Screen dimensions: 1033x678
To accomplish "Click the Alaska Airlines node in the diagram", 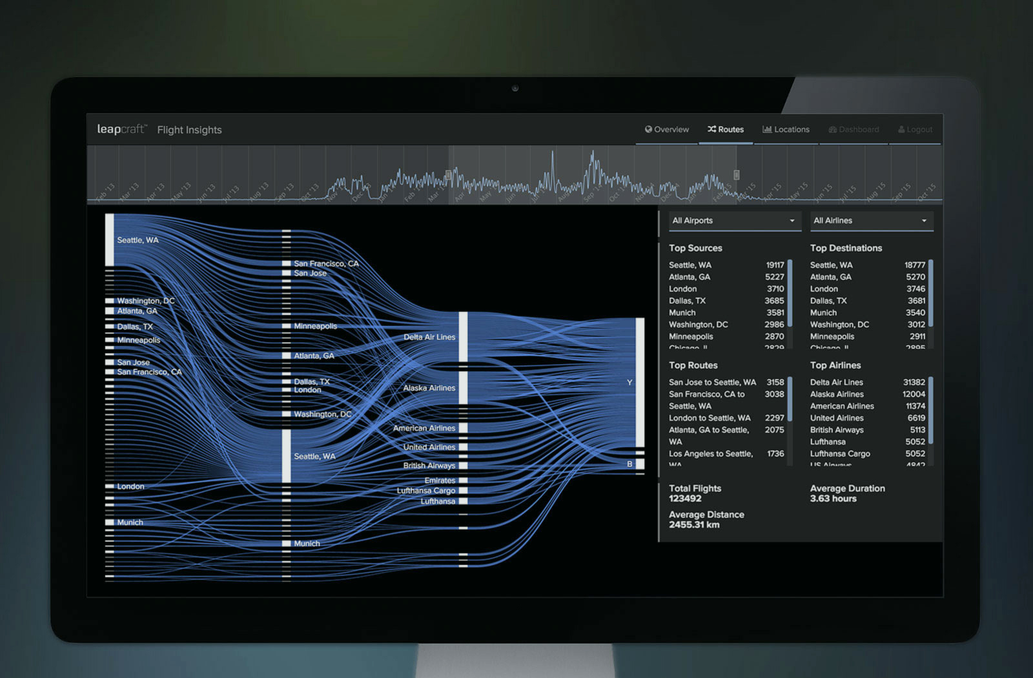I will tap(463, 387).
